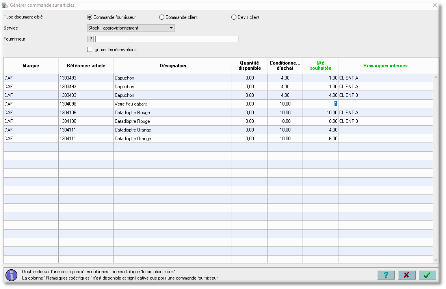The height and width of the screenshot is (289, 446).
Task: Click into the Fournisseur text field
Action: [167, 39]
